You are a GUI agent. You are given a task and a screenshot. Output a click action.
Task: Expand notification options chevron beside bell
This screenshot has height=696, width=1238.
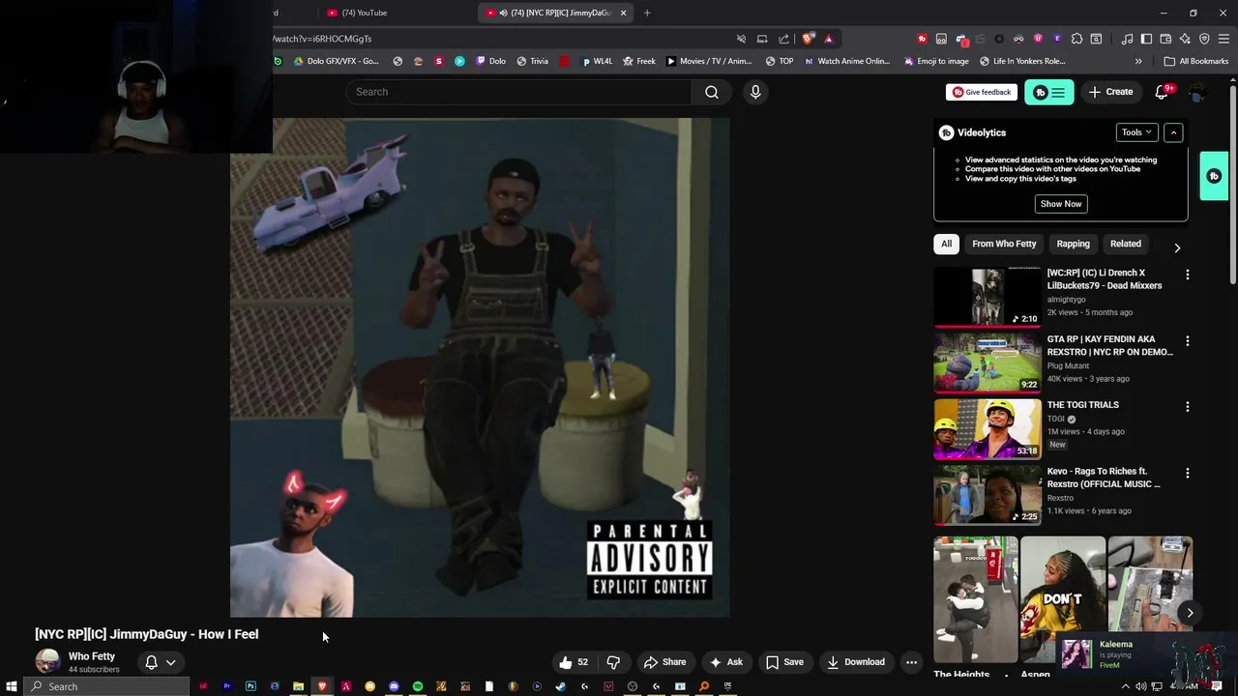pyautogui.click(x=171, y=662)
